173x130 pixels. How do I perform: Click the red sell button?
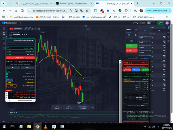[131, 51]
